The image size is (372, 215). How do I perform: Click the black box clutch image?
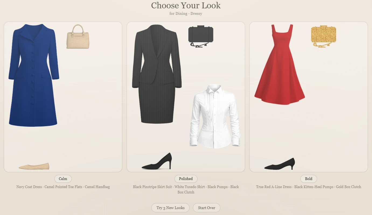(x=201, y=37)
